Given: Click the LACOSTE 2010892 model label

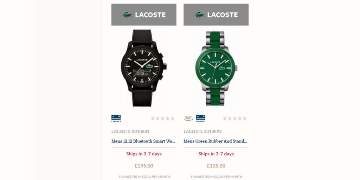Looking at the screenshot, I should 202,131.
